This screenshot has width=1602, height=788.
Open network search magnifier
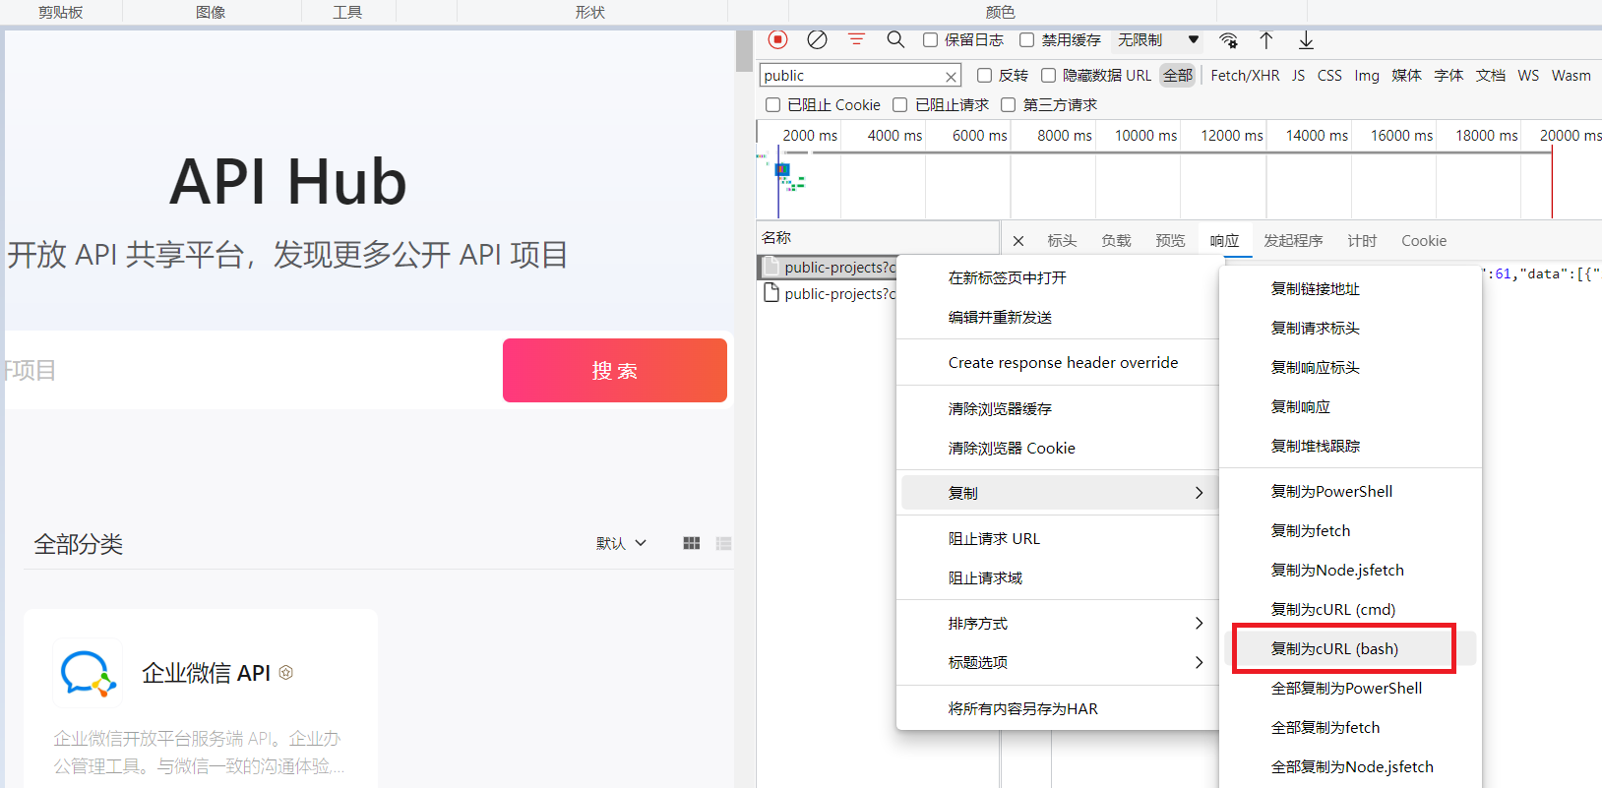pyautogui.click(x=895, y=39)
